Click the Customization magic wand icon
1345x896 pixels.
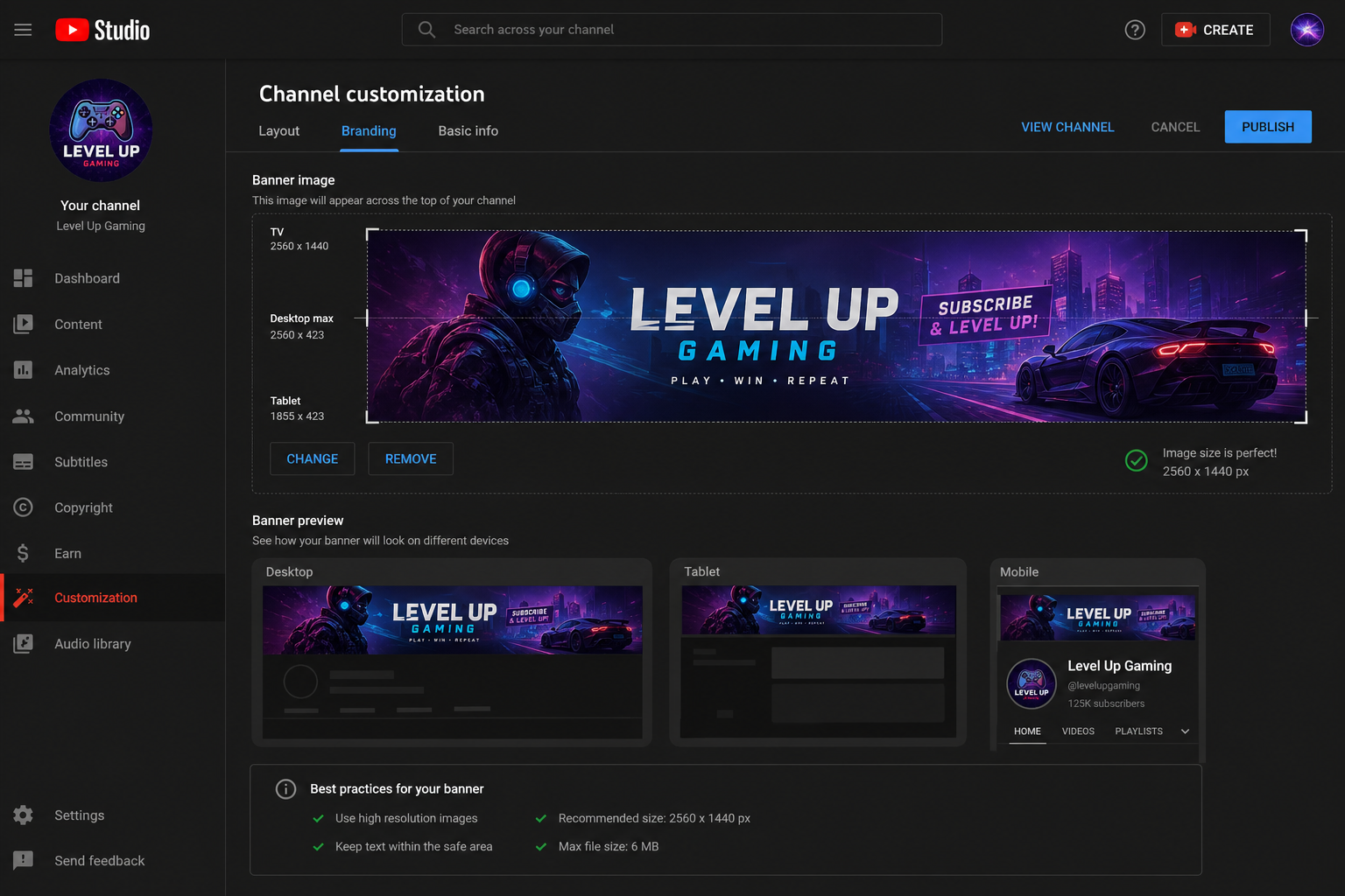pyautogui.click(x=23, y=598)
